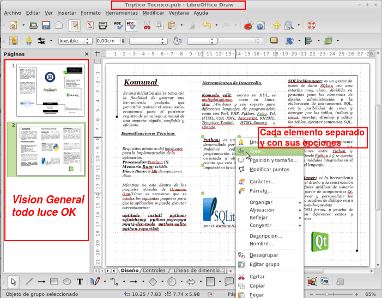The height and width of the screenshot is (298, 382).
Task: Open Carácter... from the context menu
Action: tap(270, 182)
